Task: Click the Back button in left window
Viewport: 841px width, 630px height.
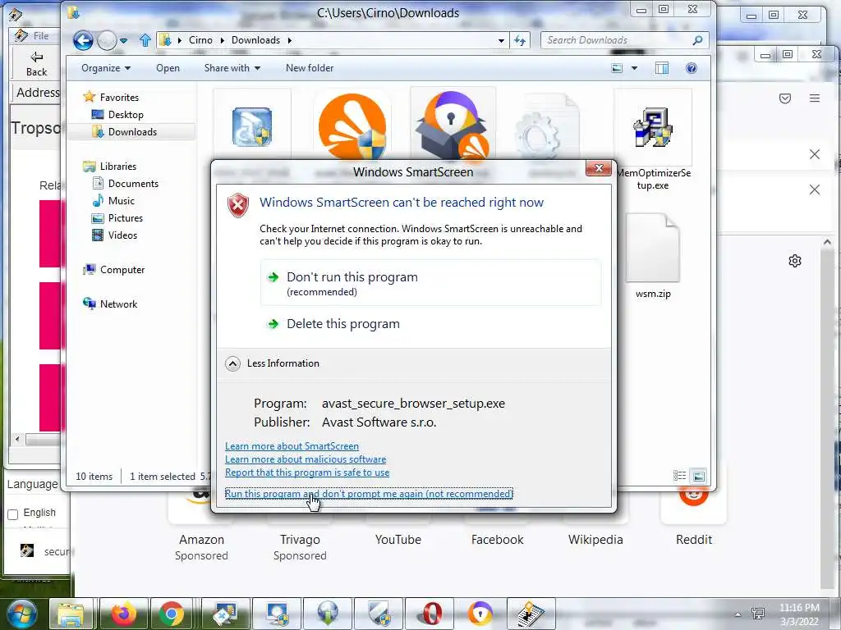Action: click(x=36, y=64)
